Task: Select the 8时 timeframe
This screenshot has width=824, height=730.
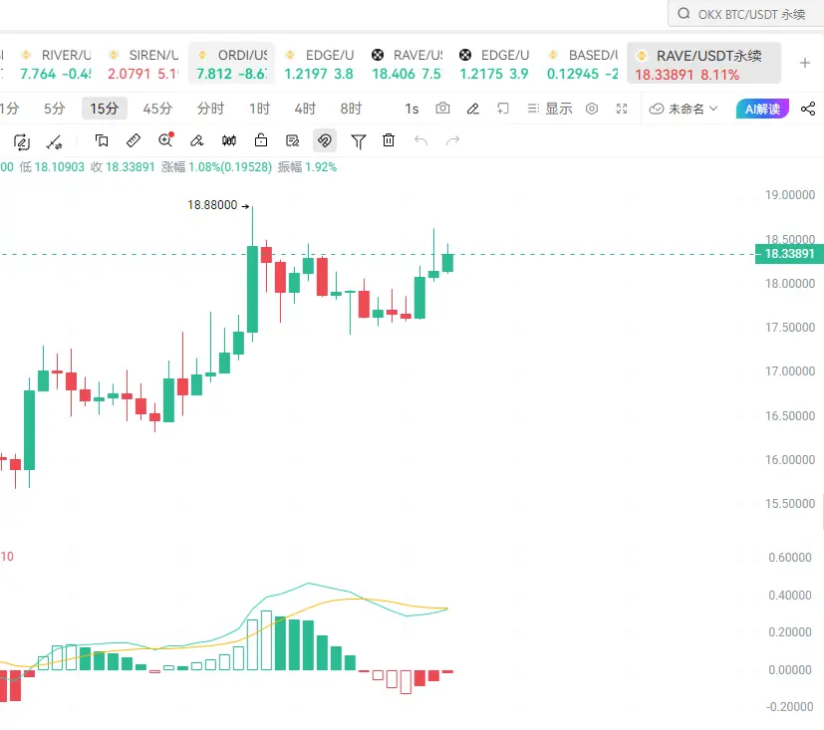Action: 351,109
